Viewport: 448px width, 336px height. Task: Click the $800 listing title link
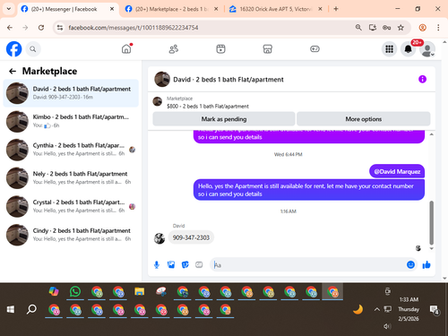point(208,106)
